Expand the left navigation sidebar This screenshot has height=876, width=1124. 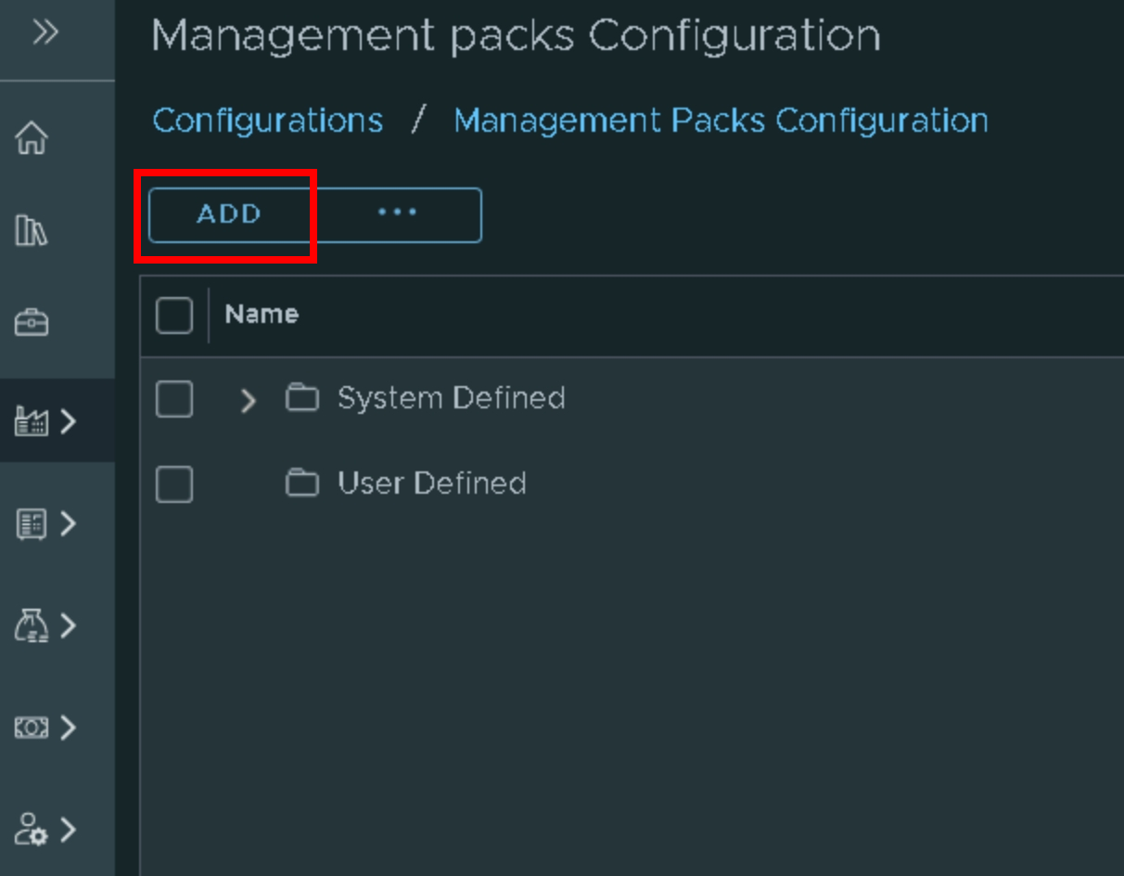pyautogui.click(x=45, y=33)
